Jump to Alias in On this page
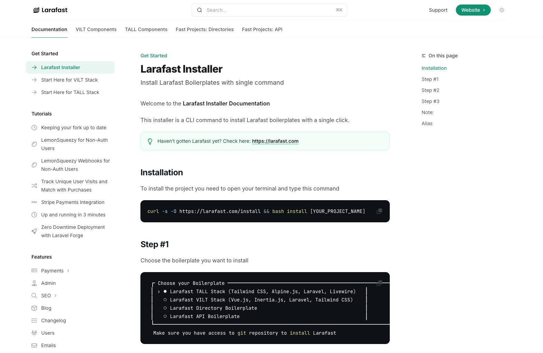This screenshot has height=353, width=543. (x=427, y=123)
